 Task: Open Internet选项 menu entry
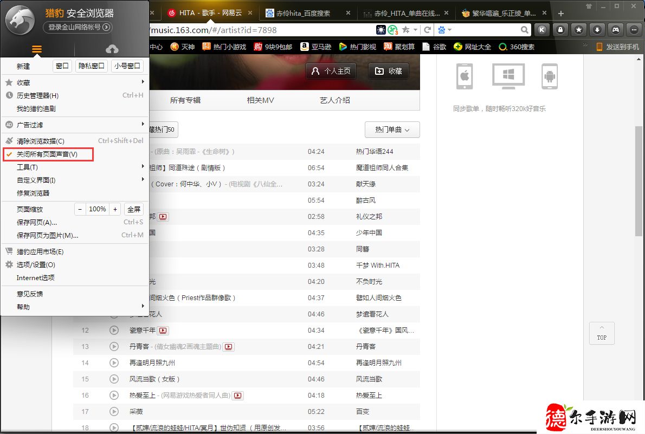(x=74, y=277)
